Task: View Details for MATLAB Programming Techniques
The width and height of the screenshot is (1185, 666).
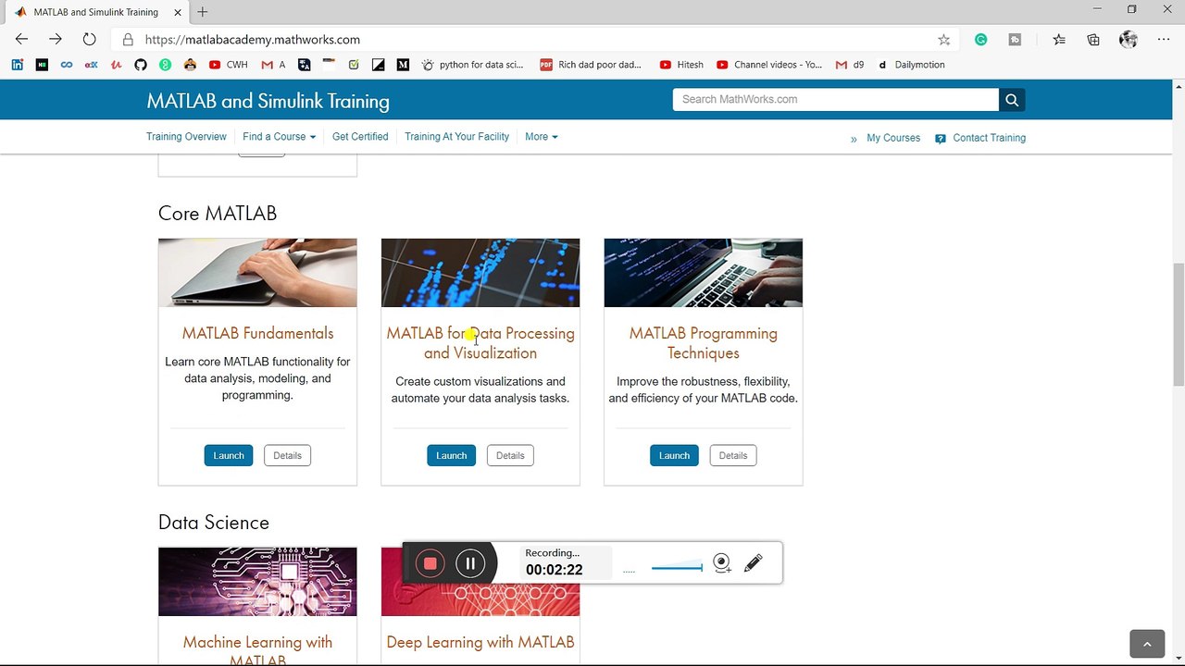Action: (x=733, y=455)
